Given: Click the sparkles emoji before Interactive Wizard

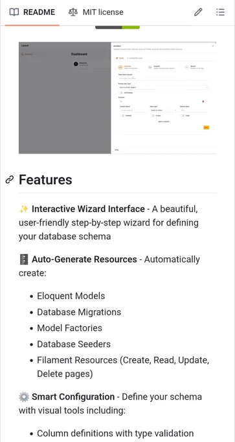Looking at the screenshot, I should [24, 209].
